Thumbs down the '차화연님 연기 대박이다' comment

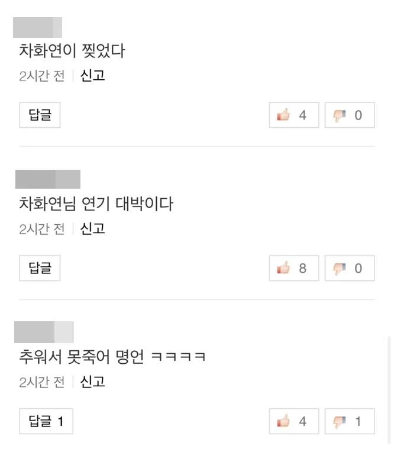pyautogui.click(x=349, y=269)
